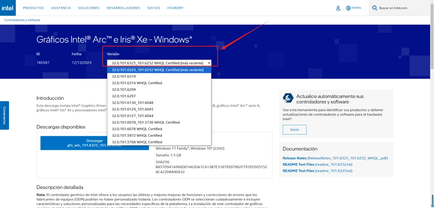Click the Introducción heading
This screenshot has width=434, height=208.
50,98
